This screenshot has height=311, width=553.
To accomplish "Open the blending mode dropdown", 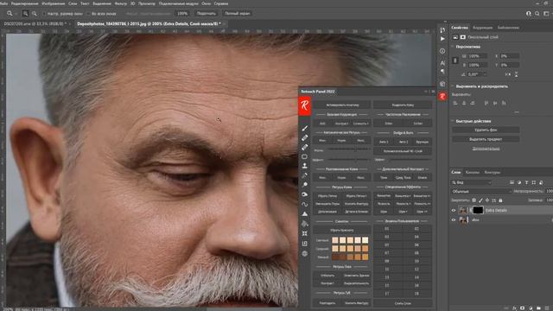I will coord(481,191).
